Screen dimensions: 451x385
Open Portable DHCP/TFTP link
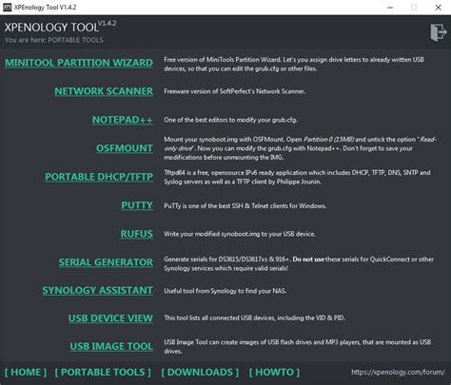99,177
